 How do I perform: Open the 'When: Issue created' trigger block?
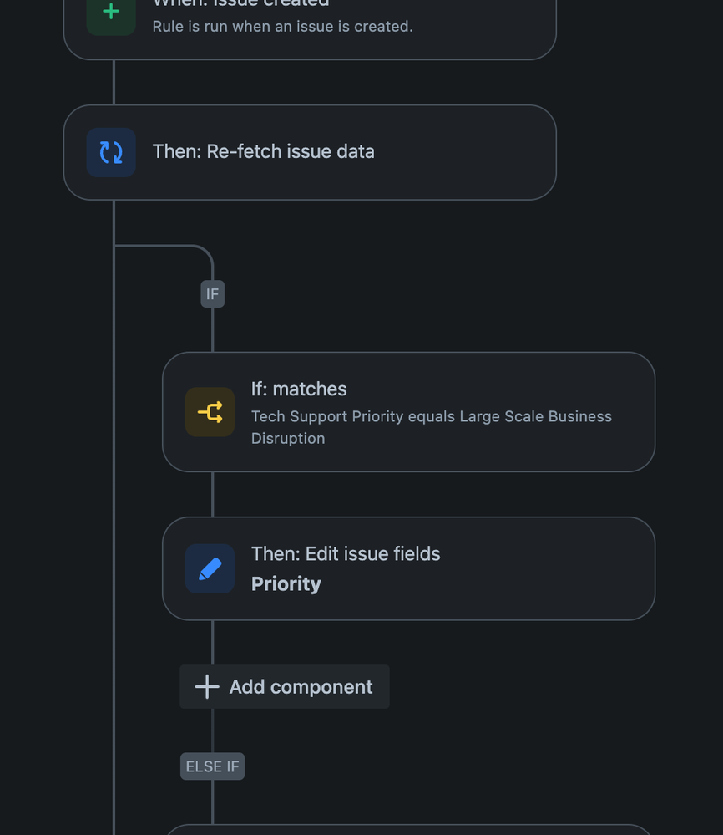pos(309,17)
